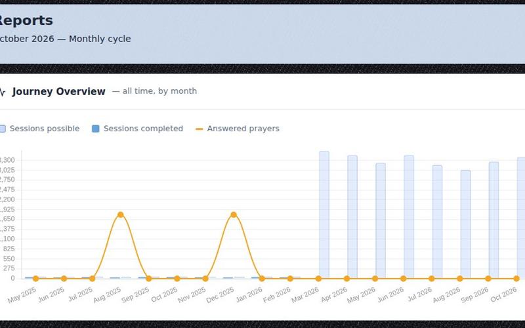Image resolution: width=525 pixels, height=328 pixels.
Task: Click the Sep 2026 Sessions possible bar
Action: [x=493, y=220]
